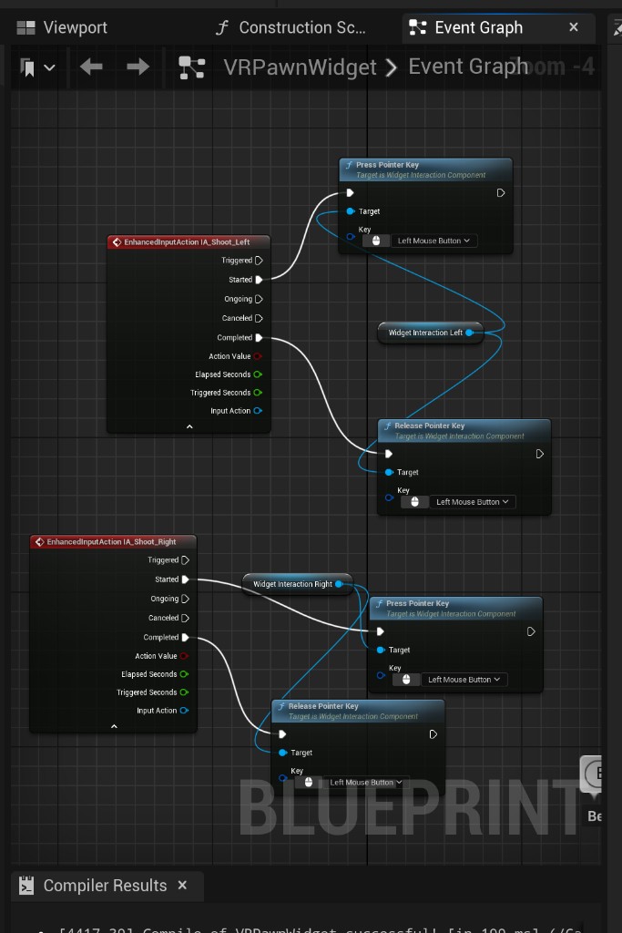The height and width of the screenshot is (933, 622).
Task: Click Ongoing exec pin on IA_Shoot_Right
Action: coord(185,599)
